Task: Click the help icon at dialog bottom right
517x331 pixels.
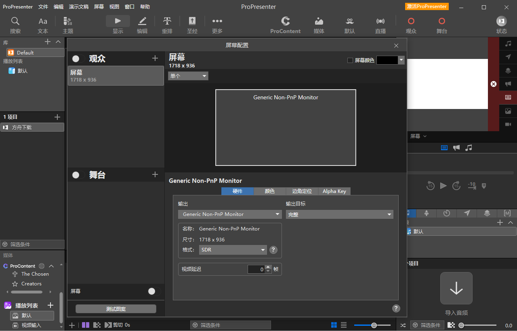Action: (396, 308)
